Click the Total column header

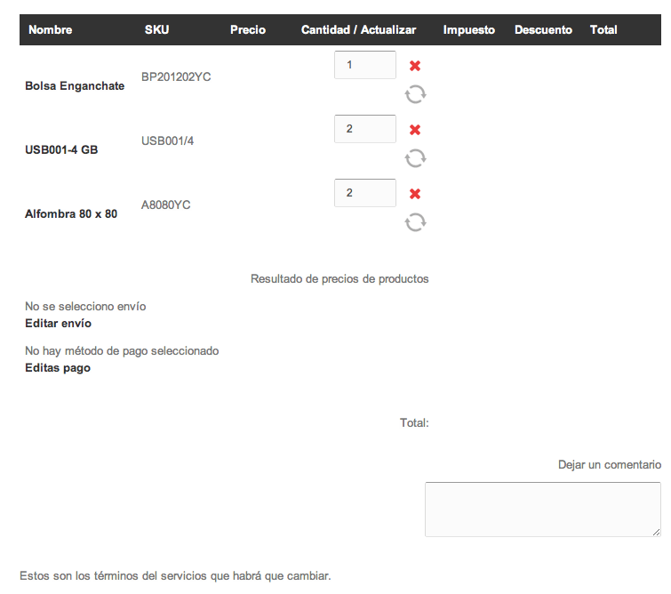point(603,29)
